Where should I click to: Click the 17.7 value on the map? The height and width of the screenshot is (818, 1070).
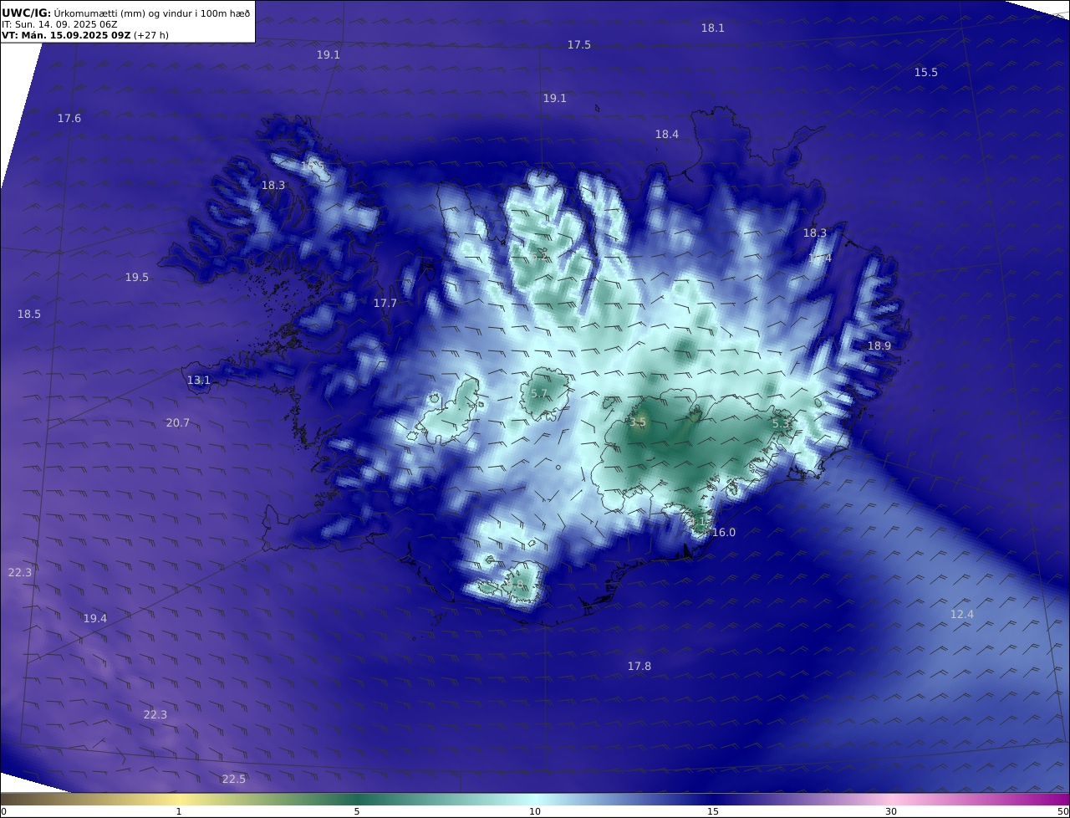(385, 303)
